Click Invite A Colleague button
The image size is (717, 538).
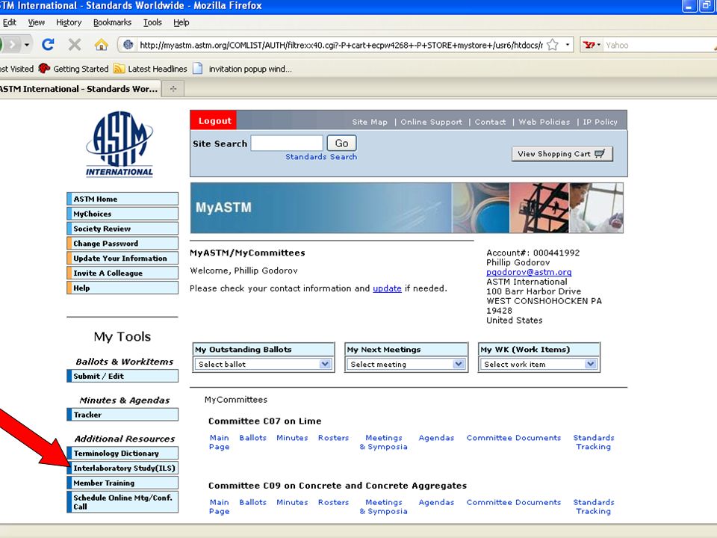tap(122, 273)
